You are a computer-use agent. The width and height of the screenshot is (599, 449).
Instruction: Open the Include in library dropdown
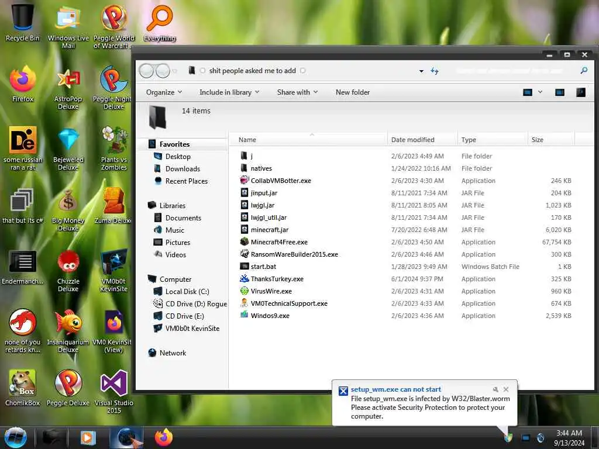pyautogui.click(x=229, y=92)
